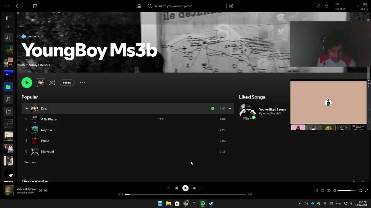The image size is (371, 208).
Task: Select the Neymar track
Action: [x=128, y=130]
